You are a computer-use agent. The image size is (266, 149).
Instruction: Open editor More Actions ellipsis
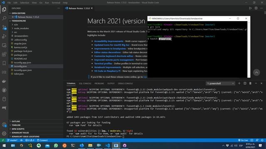point(261,8)
